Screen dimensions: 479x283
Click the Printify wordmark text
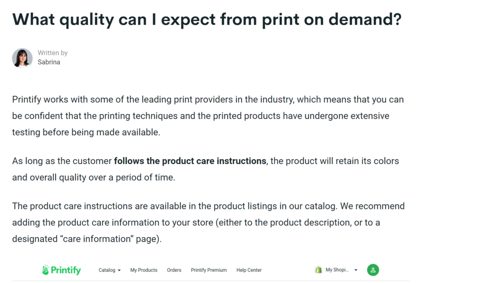tap(66, 270)
